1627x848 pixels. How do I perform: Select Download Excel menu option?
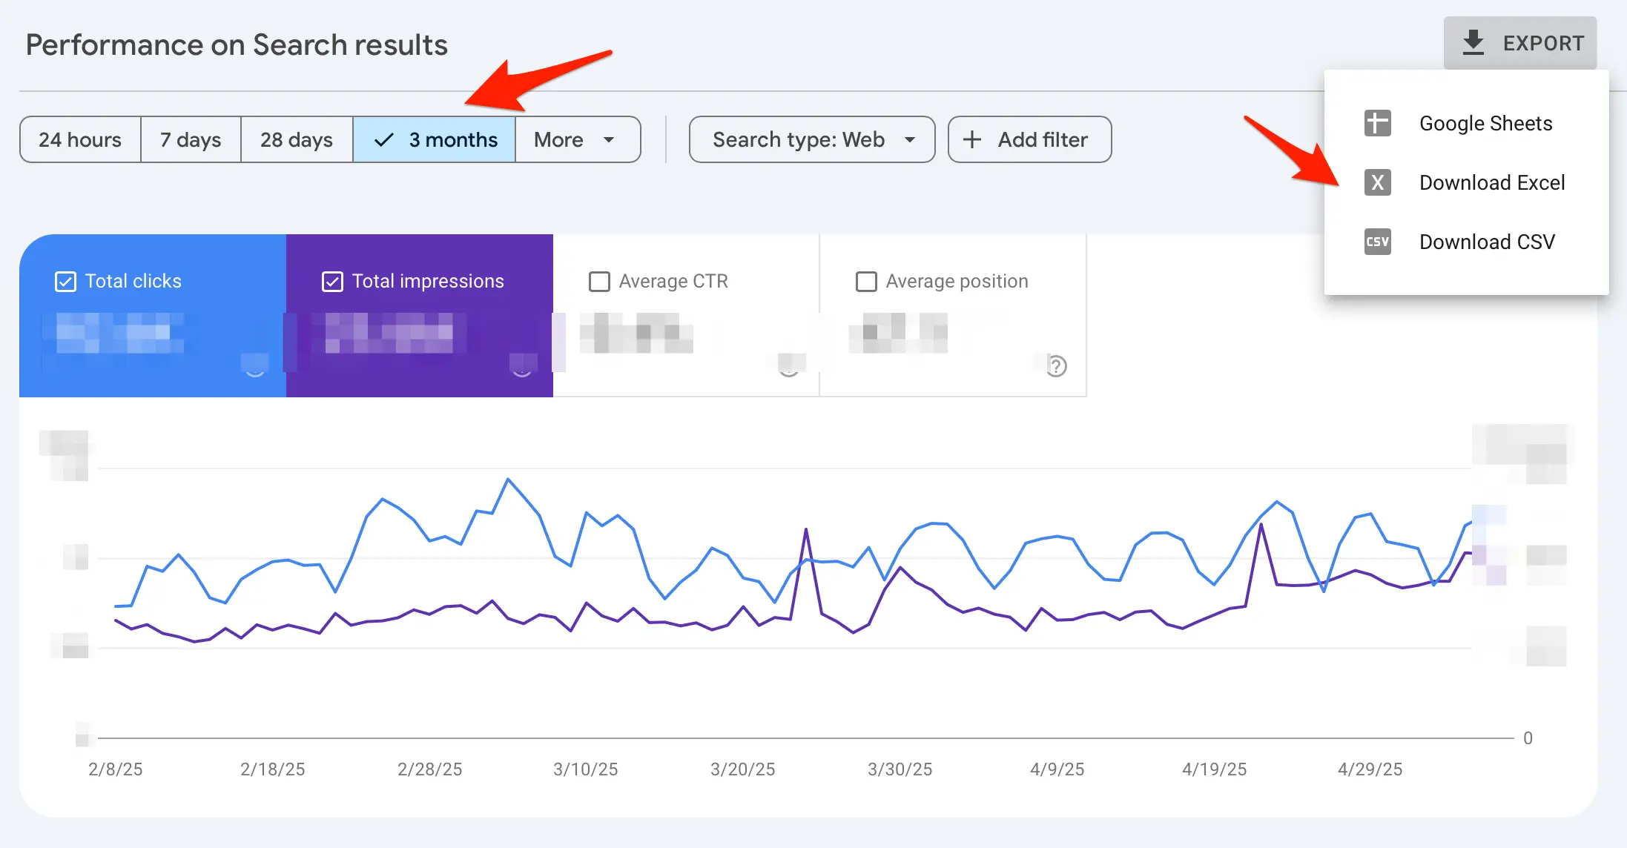point(1491,182)
